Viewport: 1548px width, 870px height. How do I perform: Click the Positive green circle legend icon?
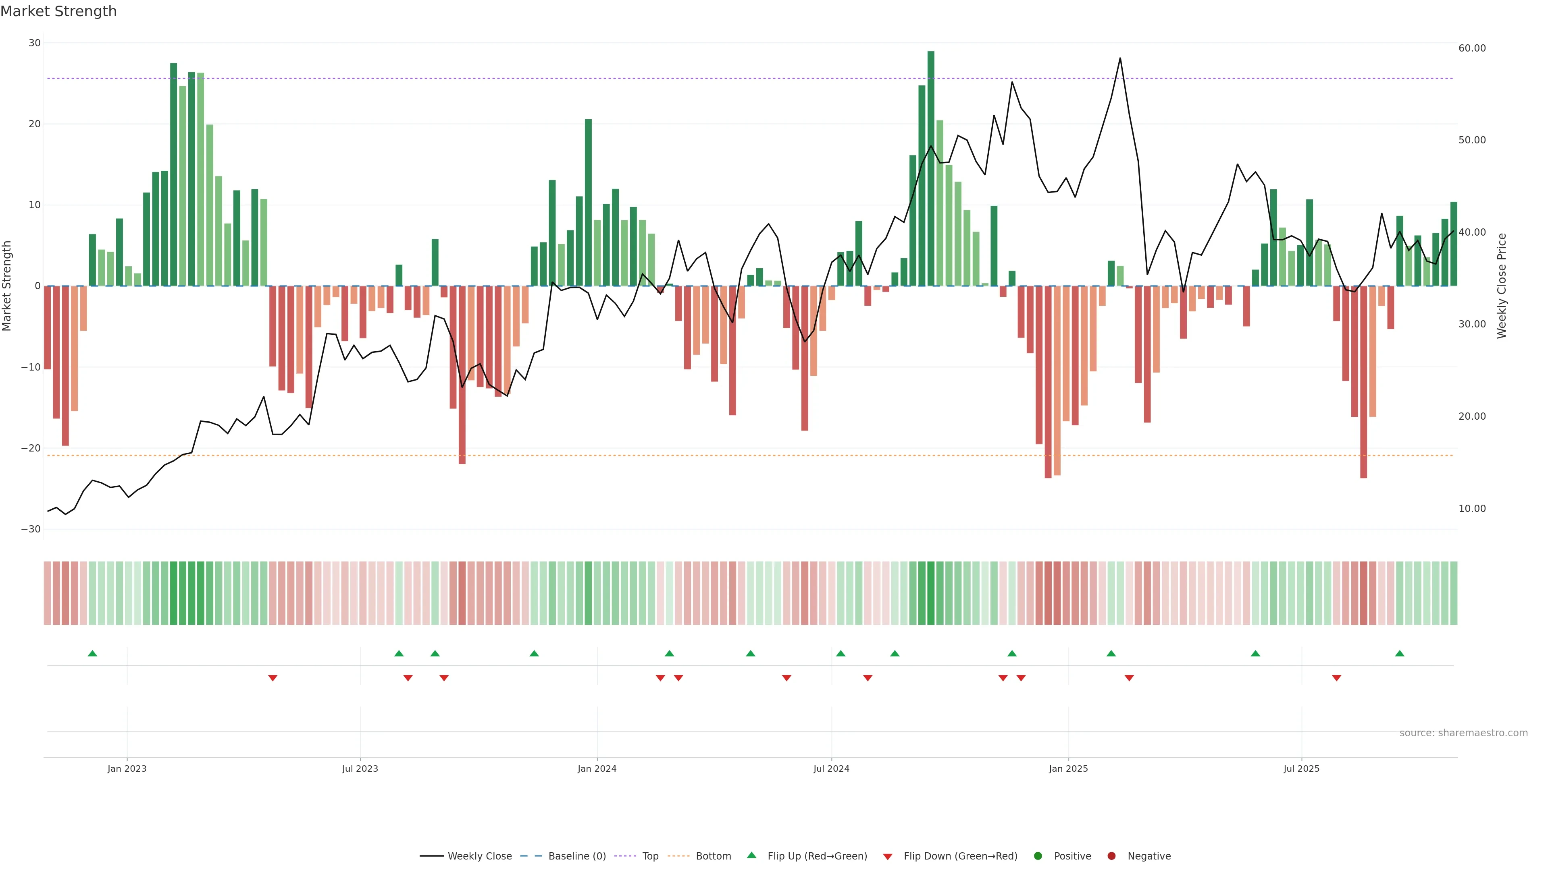coord(1038,855)
